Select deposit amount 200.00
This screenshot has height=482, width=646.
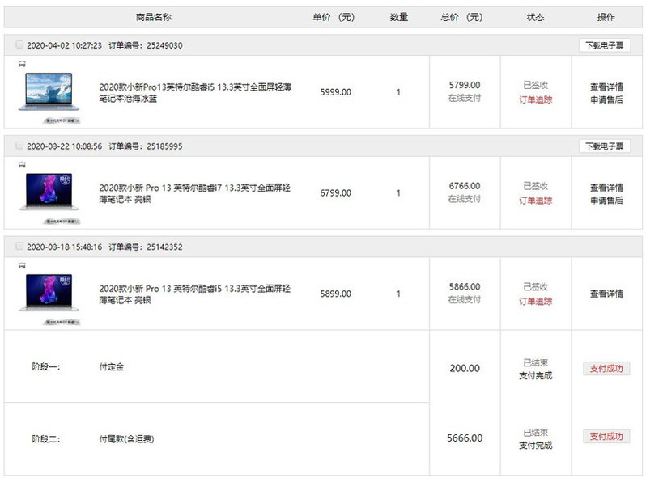click(465, 369)
